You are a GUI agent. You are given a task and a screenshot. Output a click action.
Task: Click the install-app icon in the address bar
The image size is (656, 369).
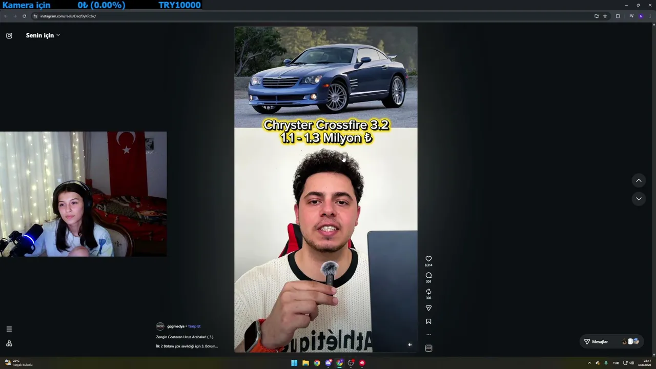(597, 16)
